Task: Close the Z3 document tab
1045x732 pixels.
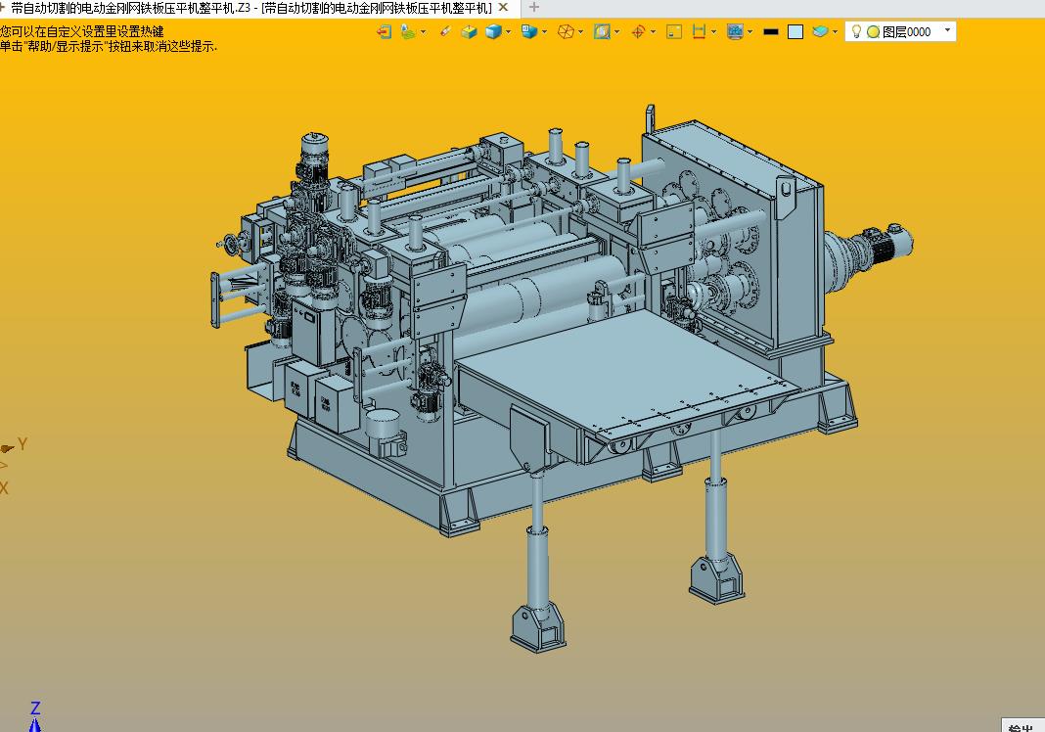Action: pyautogui.click(x=504, y=7)
